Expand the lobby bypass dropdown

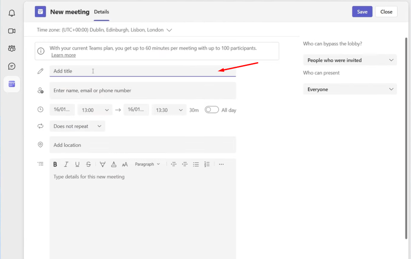[350, 60]
